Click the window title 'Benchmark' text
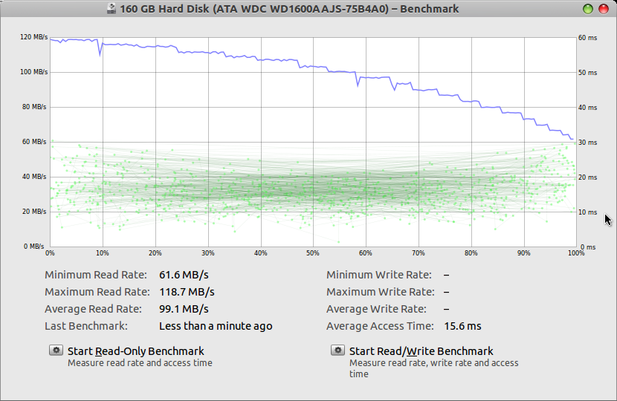This screenshot has width=617, height=401. 429,9
